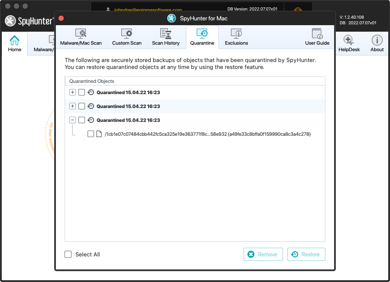Open the Malware/Mac Scan icon in dialog
The width and height of the screenshot is (390, 282).
coord(81,33)
